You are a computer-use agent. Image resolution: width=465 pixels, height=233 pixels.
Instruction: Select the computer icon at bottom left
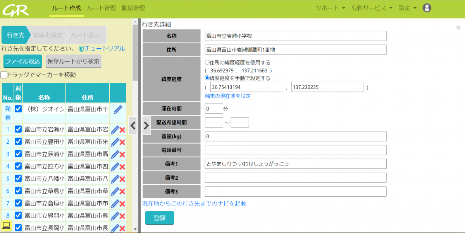(x=7, y=226)
